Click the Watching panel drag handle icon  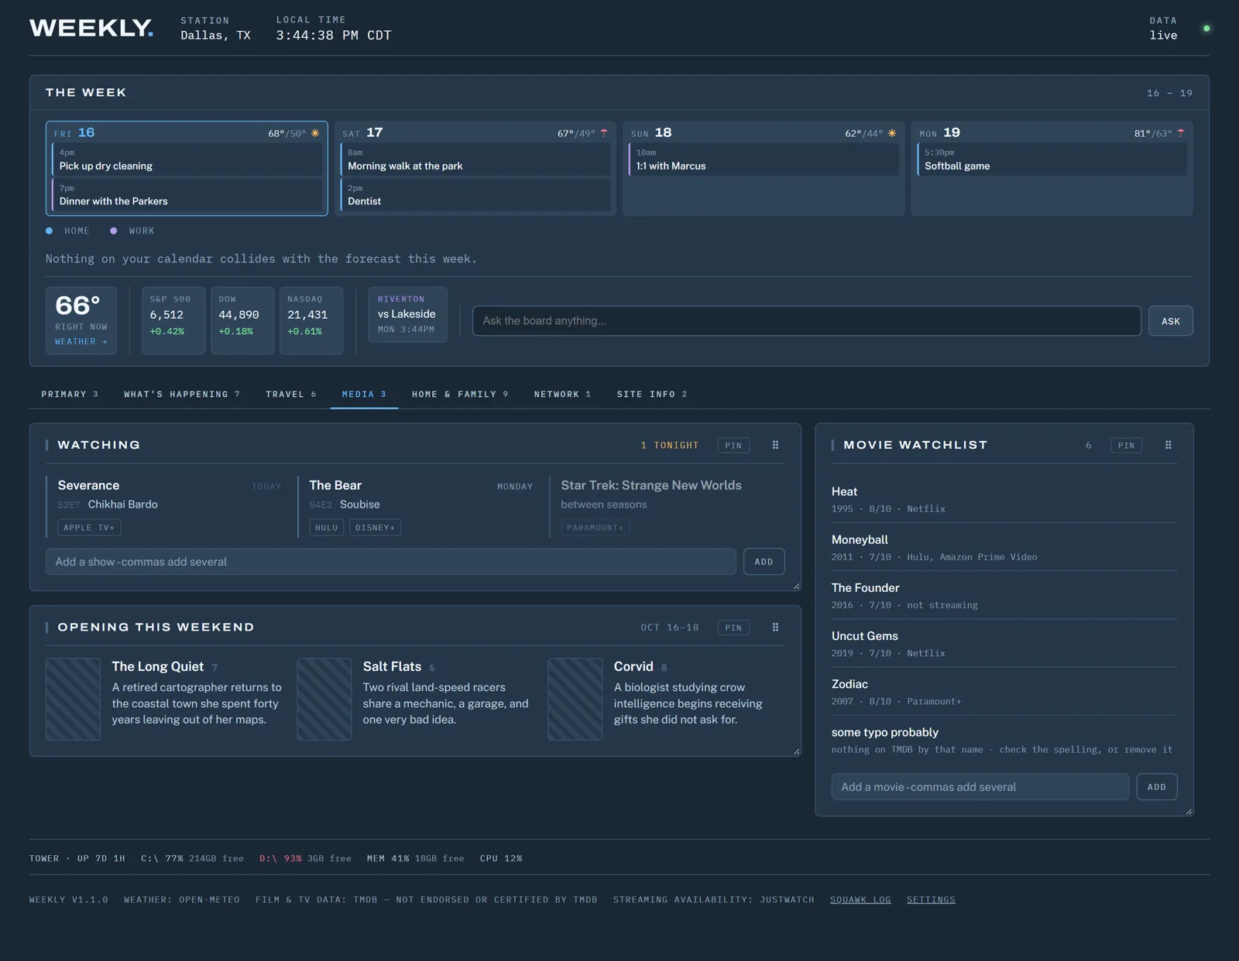tap(775, 445)
